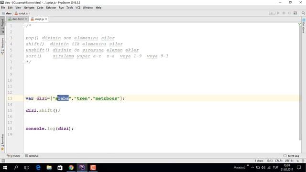Open the Project tool window tab

pyautogui.click(x=2, y=25)
